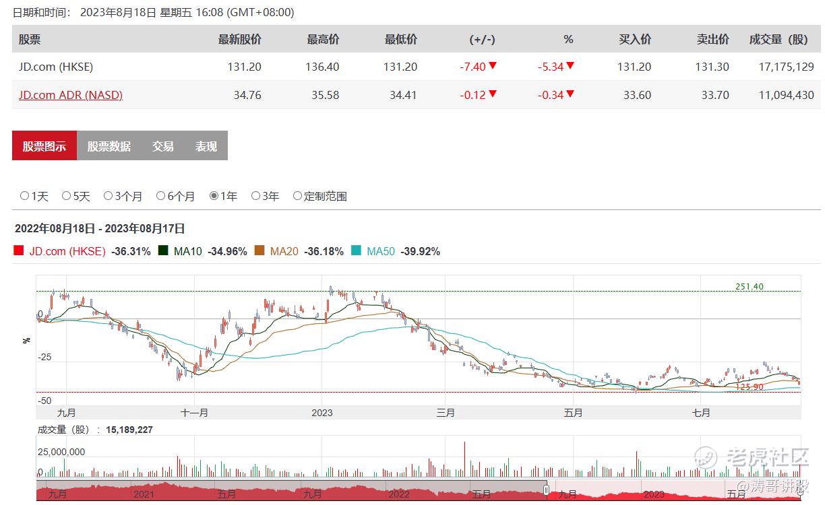This screenshot has height=505, width=825.
Task: Click the 十一月 label on chart x-axis
Action: pyautogui.click(x=194, y=413)
